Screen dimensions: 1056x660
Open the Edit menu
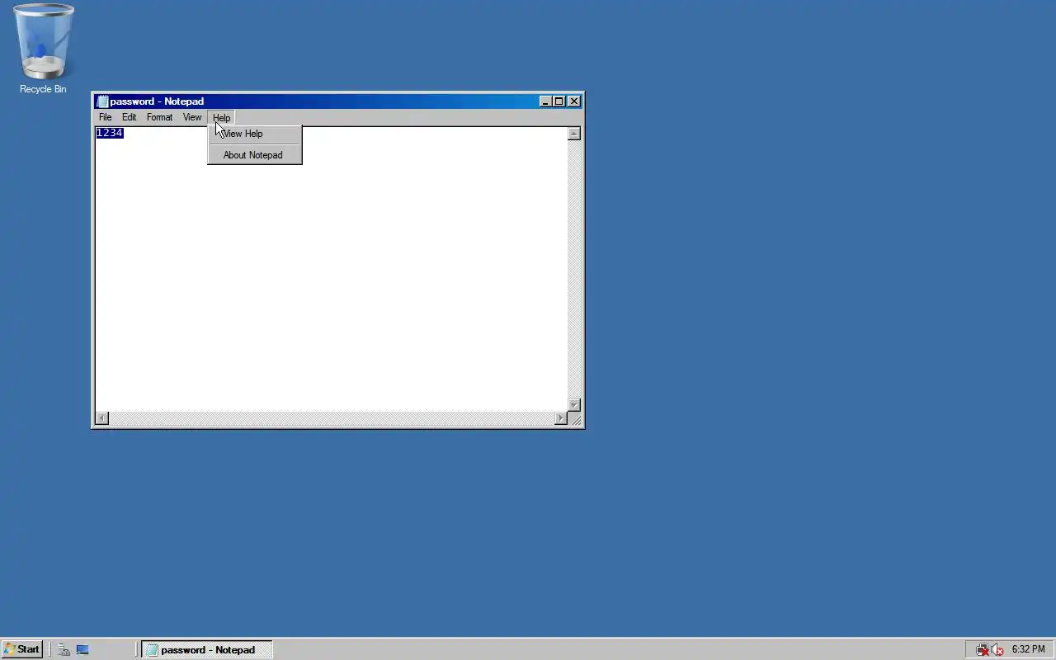pyautogui.click(x=129, y=117)
